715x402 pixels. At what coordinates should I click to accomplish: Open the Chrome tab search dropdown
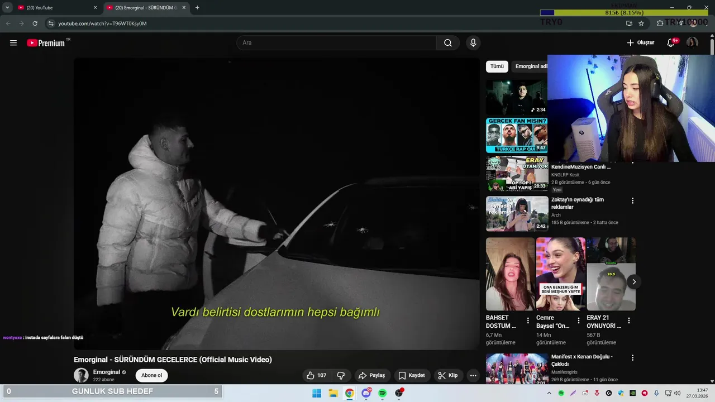click(7, 8)
